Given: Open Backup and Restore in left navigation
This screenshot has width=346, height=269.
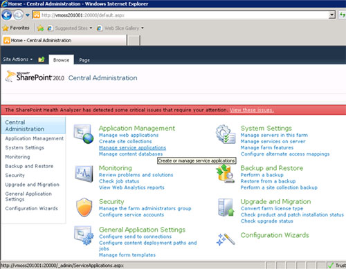Looking at the screenshot, I should click(29, 166).
